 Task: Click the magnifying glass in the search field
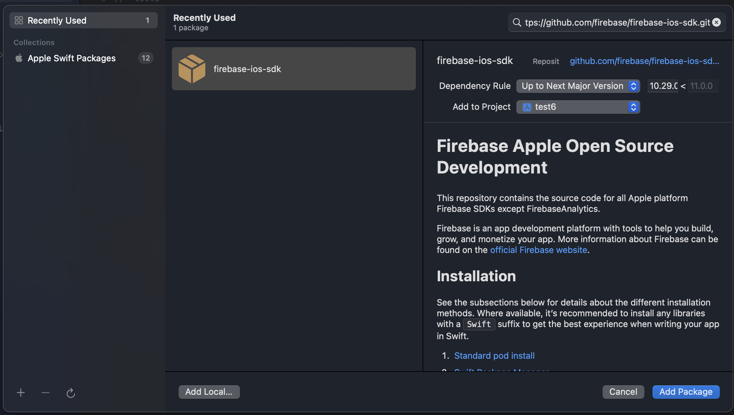point(517,22)
